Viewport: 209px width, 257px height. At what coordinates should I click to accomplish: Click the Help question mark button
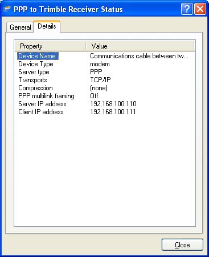[x=187, y=9]
